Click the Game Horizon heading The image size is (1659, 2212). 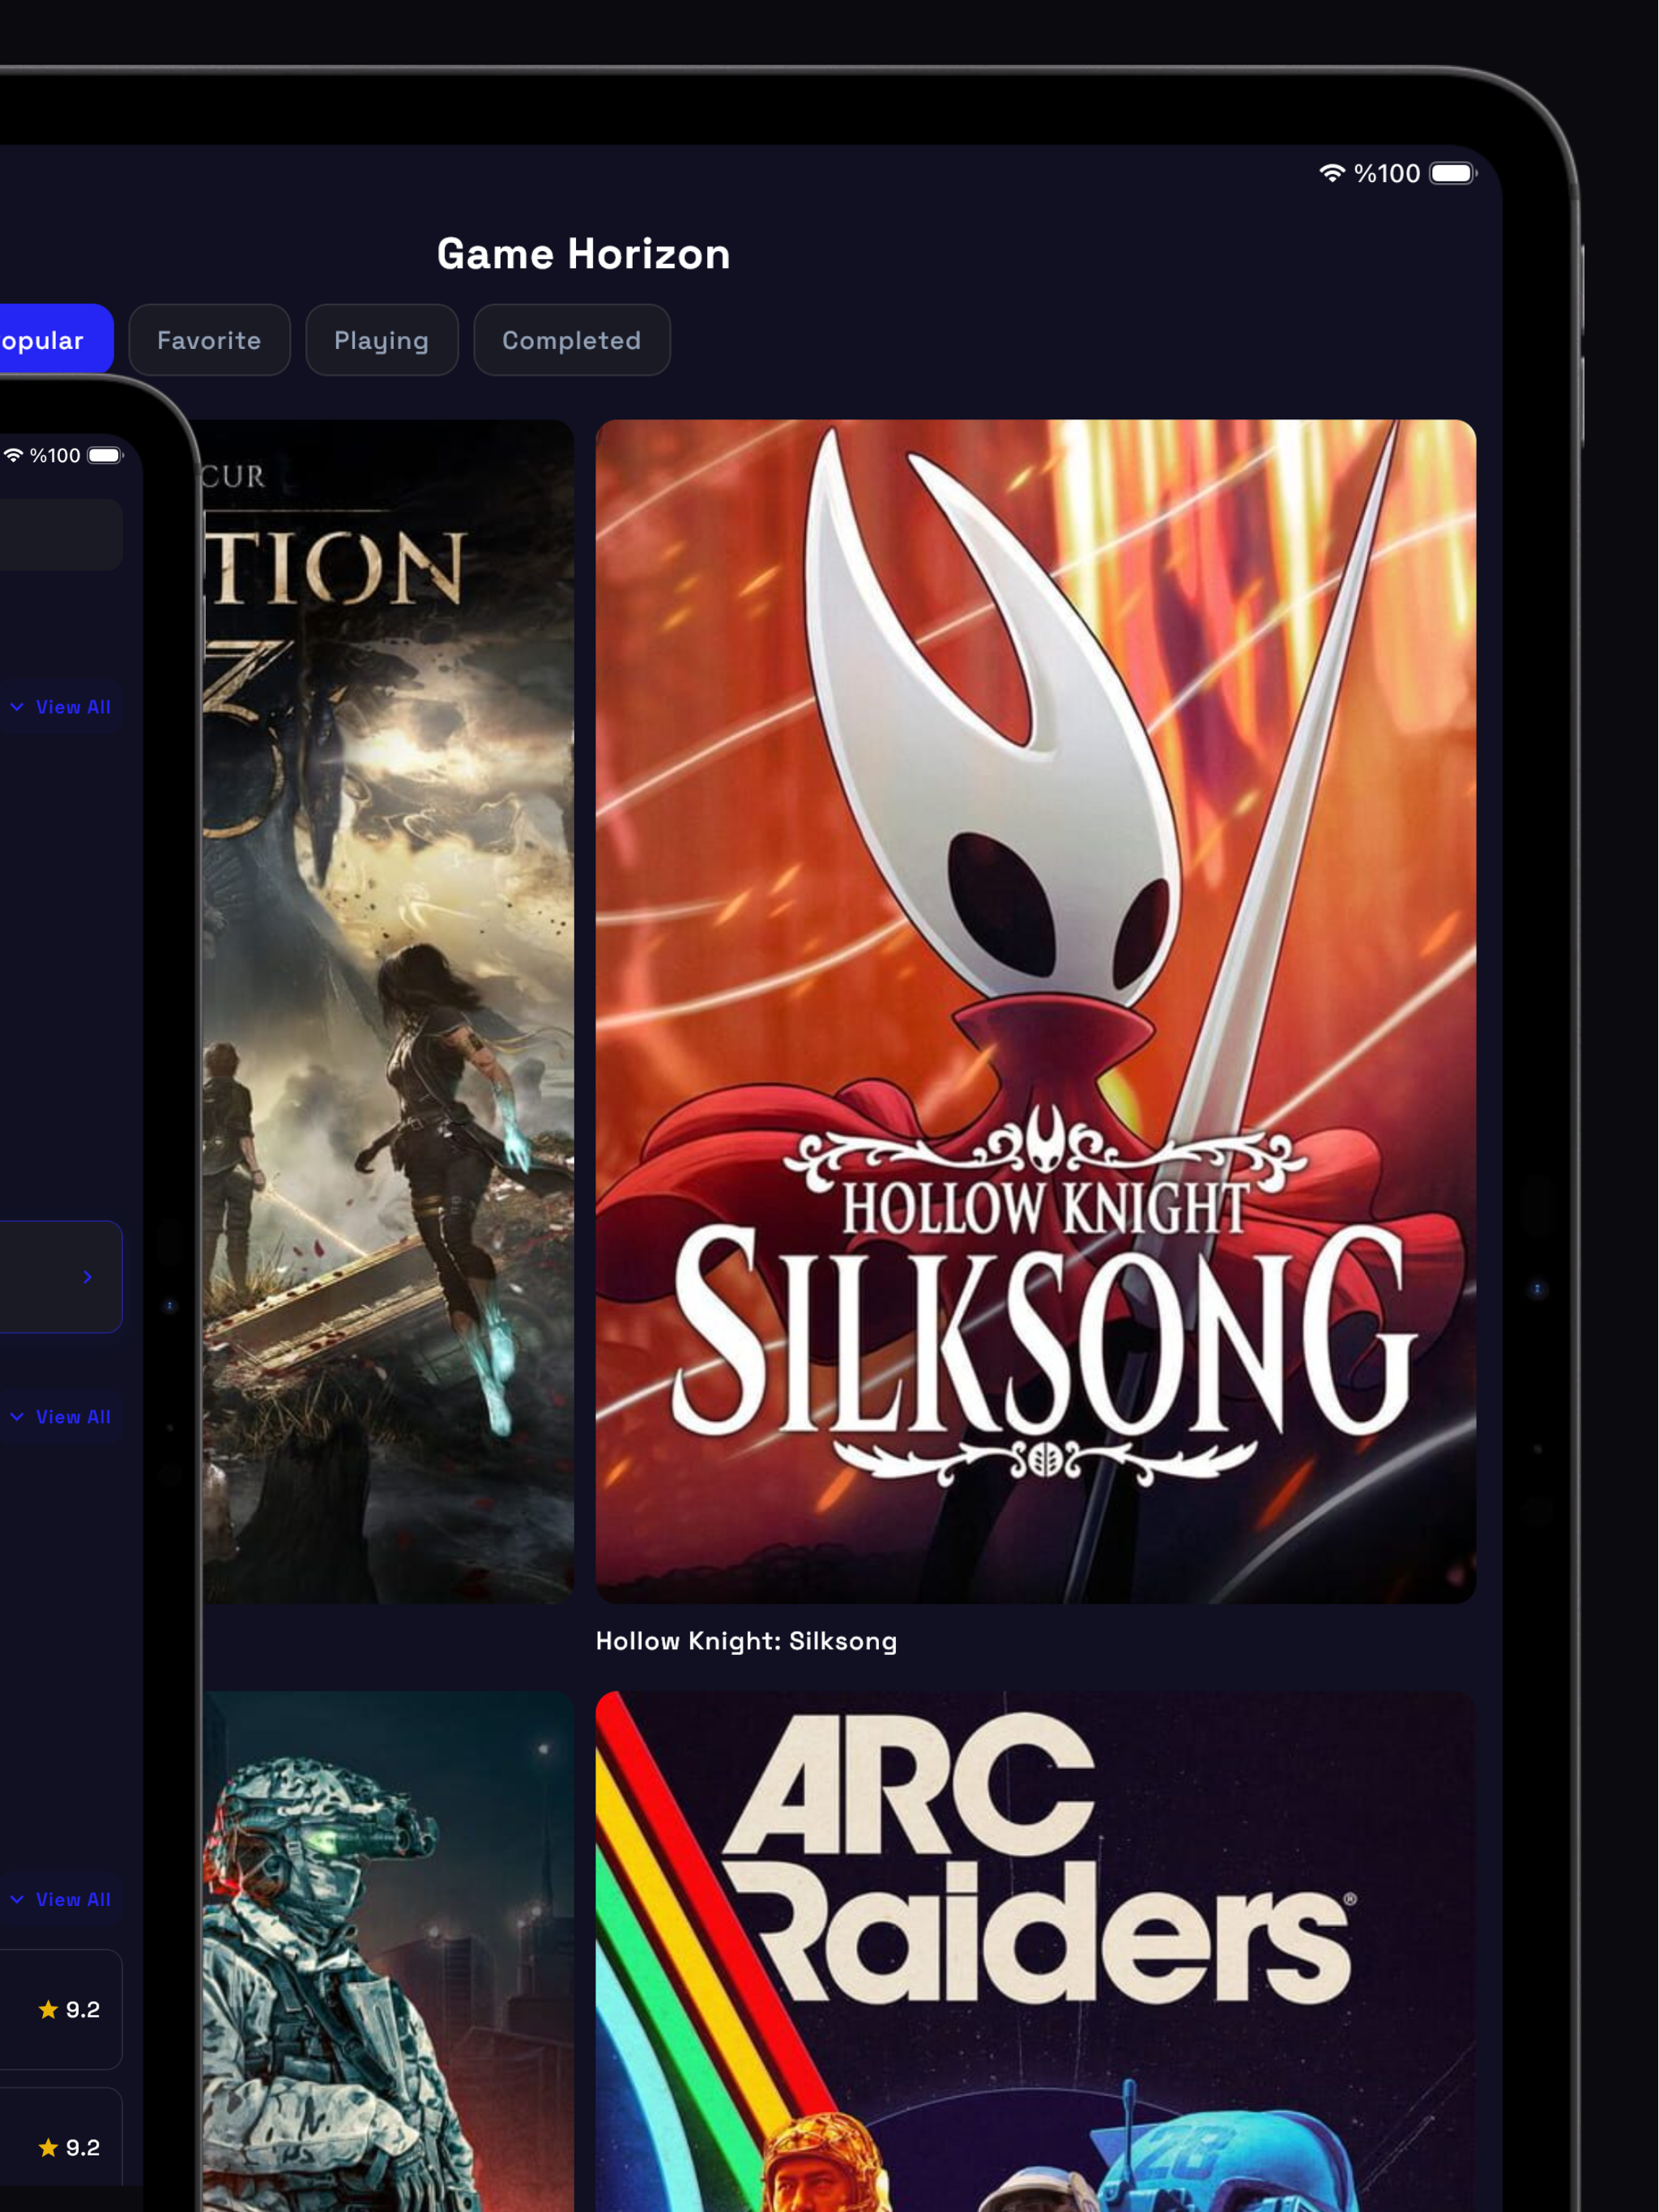[x=583, y=254]
